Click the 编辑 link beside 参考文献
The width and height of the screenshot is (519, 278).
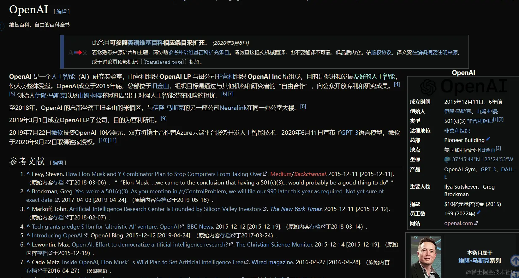pyautogui.click(x=58, y=163)
